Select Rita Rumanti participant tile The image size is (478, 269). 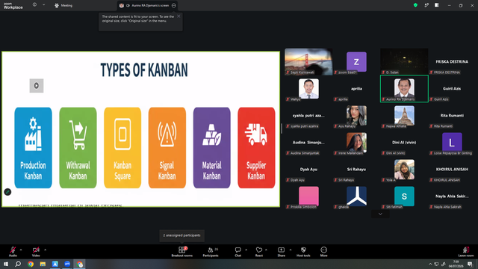452,116
